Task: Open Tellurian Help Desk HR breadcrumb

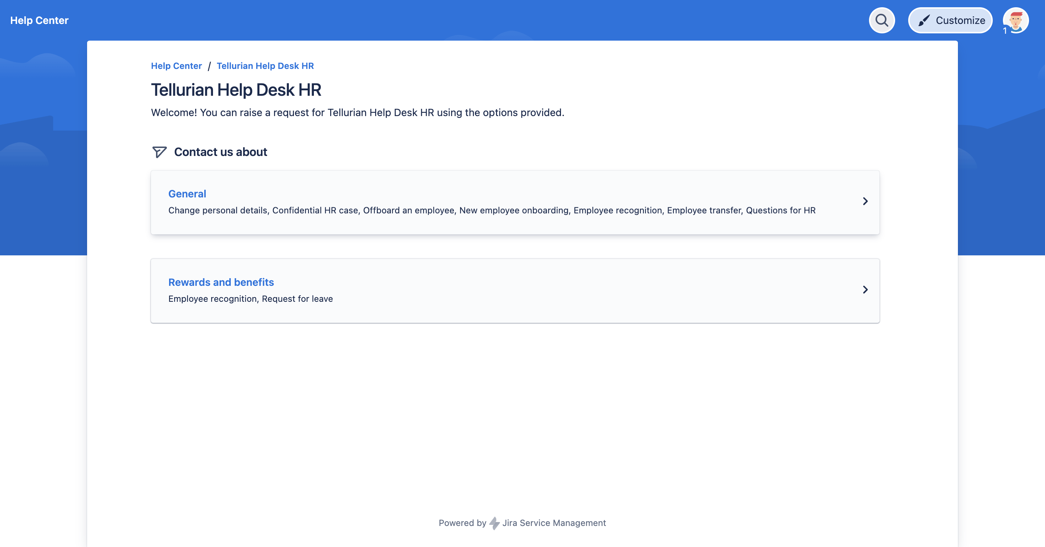Action: tap(265, 66)
